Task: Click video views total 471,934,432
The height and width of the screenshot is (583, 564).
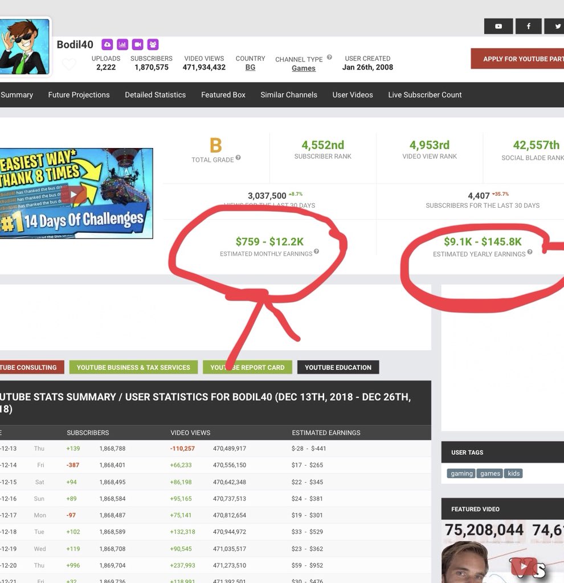Action: point(204,67)
